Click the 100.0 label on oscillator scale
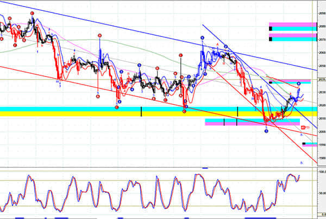Screen dimensions: 326x219 pyautogui.click(x=321, y=172)
